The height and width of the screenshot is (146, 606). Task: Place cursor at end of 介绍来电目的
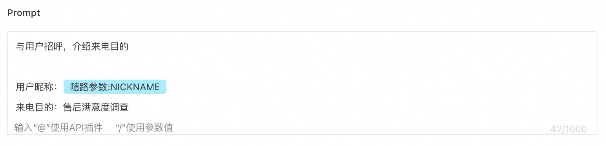(x=129, y=47)
